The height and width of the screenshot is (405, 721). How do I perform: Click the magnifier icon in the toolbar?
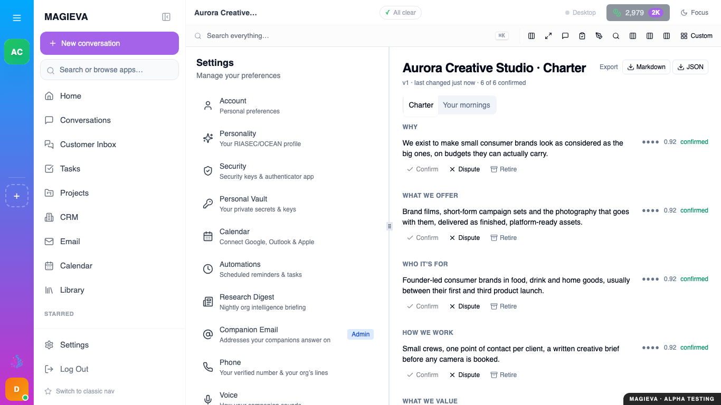(616, 36)
